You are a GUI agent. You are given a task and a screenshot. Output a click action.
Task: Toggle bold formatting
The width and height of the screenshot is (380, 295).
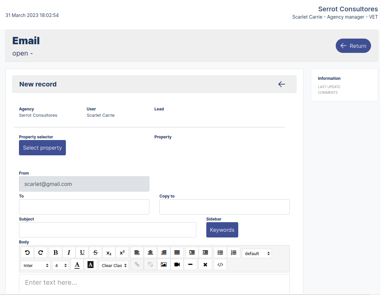[56, 252]
